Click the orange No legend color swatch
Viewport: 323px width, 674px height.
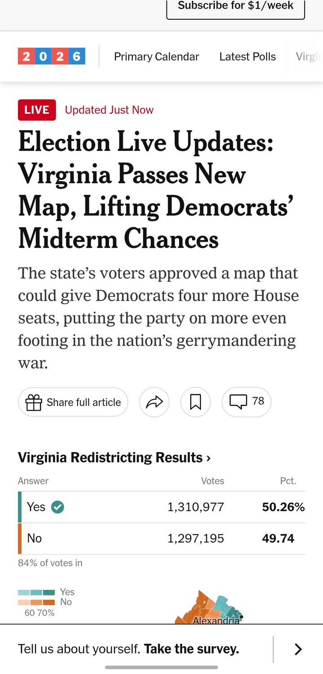[36, 602]
